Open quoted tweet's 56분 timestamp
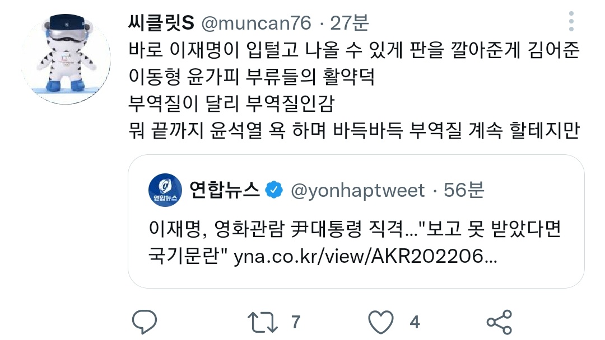The image size is (605, 340). pos(464,190)
